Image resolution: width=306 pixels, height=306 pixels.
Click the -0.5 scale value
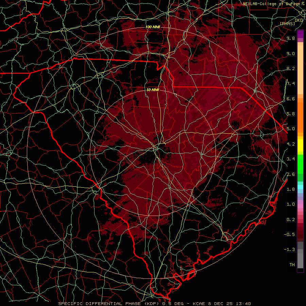click(289, 235)
